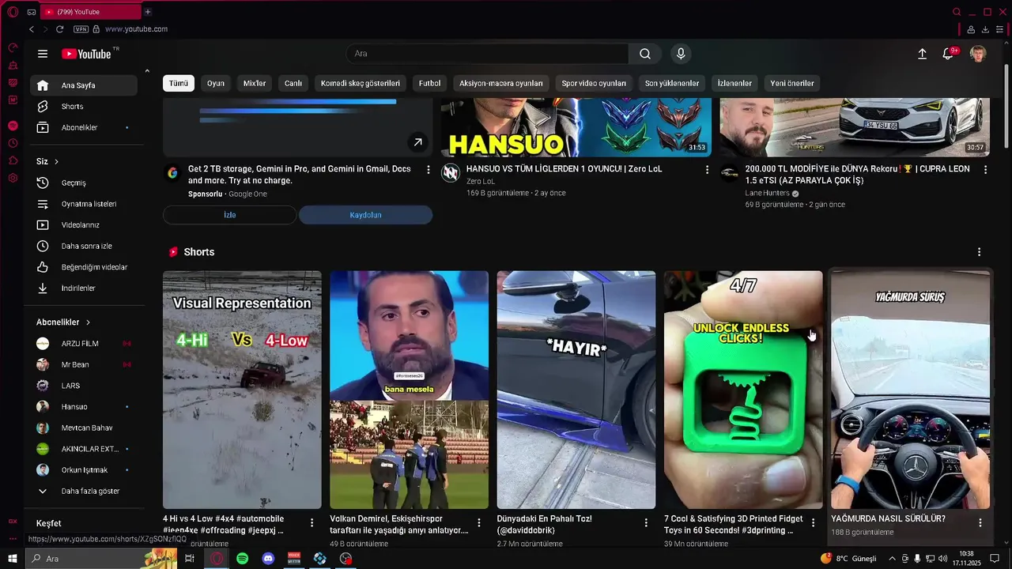This screenshot has height=569, width=1012.
Task: Select the Futbol filter chip
Action: pyautogui.click(x=429, y=83)
